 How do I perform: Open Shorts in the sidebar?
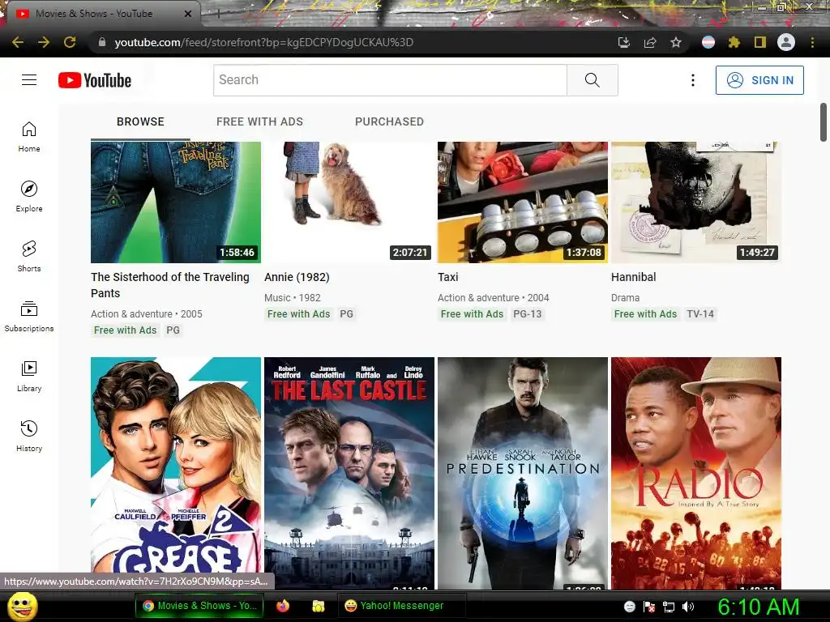point(29,257)
